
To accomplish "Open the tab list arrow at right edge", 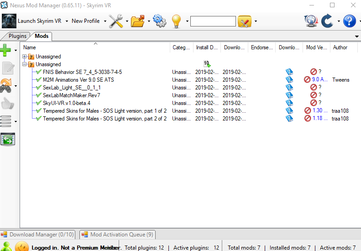I will (x=356, y=37).
